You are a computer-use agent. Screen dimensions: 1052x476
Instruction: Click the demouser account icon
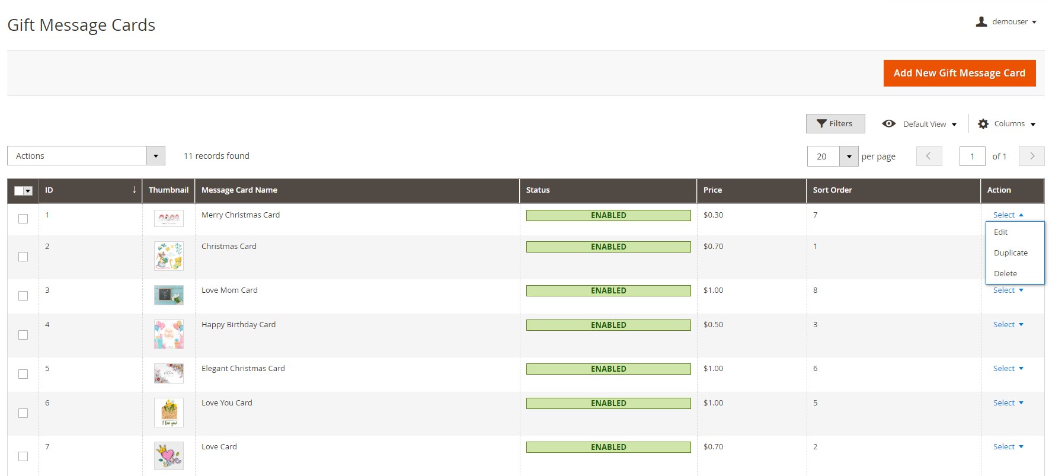coord(981,22)
